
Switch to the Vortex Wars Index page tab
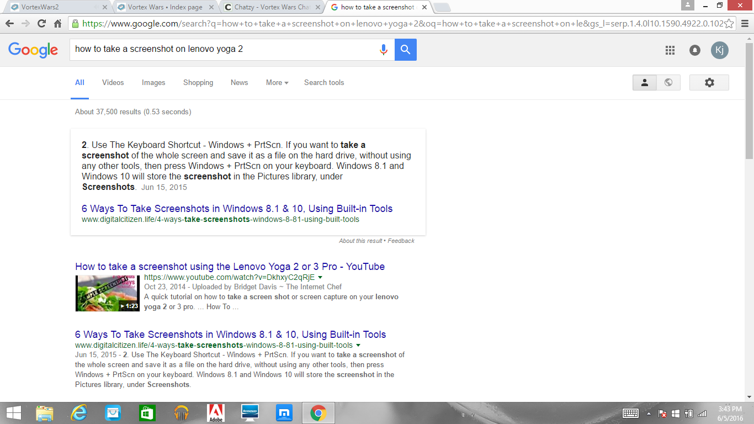166,7
